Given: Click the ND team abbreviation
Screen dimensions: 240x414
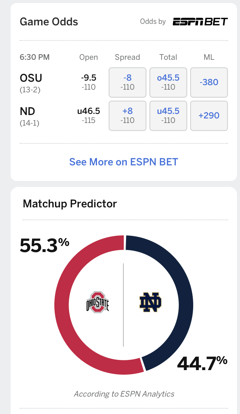Looking at the screenshot, I should click(x=28, y=111).
